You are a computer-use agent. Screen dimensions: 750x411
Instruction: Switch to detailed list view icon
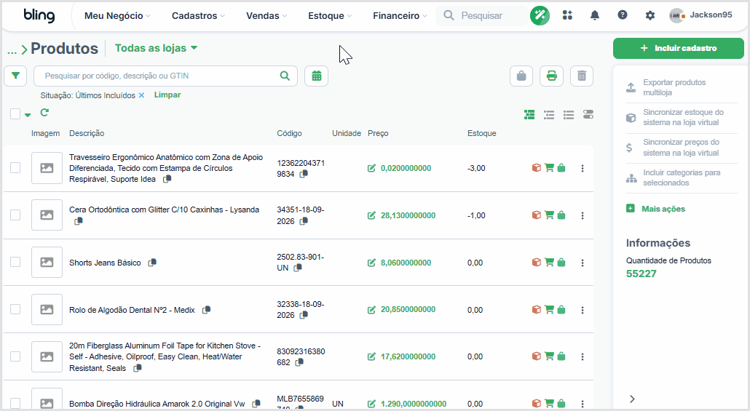[x=529, y=115]
